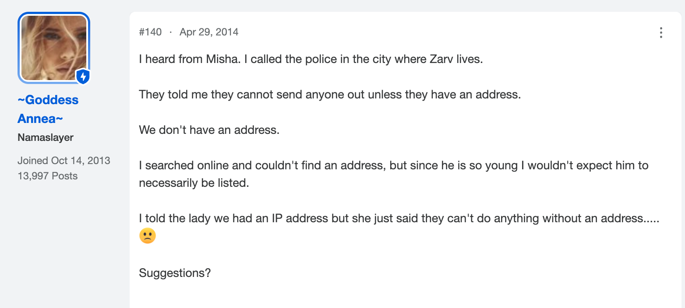Click the Joined Oct 14, 2013 text
Screen dimensions: 685x308
[64, 161]
